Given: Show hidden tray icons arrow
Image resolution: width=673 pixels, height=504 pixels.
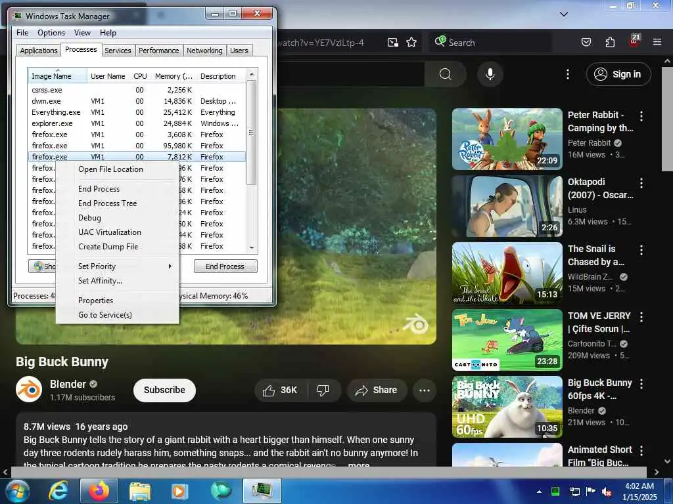Looking at the screenshot, I should pyautogui.click(x=539, y=492).
